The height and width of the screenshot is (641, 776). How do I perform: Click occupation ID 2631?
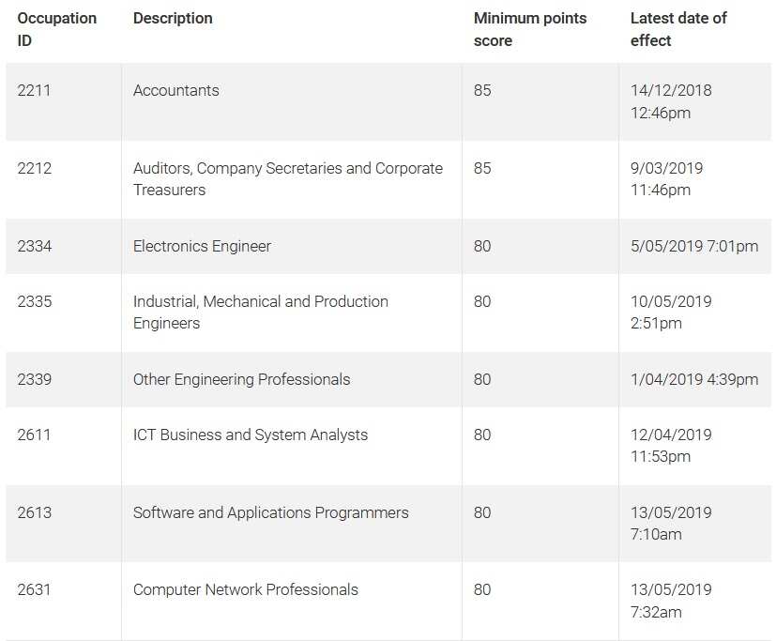pos(35,589)
